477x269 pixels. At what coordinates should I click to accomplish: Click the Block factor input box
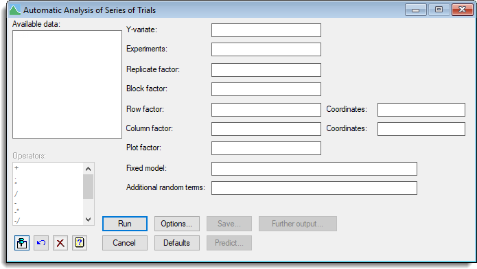[266, 89]
